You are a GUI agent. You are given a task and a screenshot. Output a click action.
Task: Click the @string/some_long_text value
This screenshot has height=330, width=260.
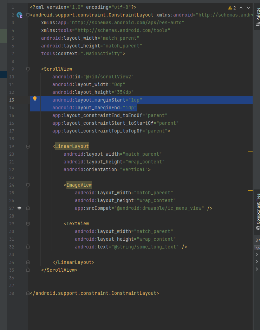pos(145,247)
